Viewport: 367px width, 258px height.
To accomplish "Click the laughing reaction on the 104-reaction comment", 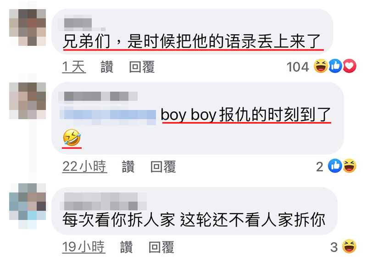I will coord(321,66).
